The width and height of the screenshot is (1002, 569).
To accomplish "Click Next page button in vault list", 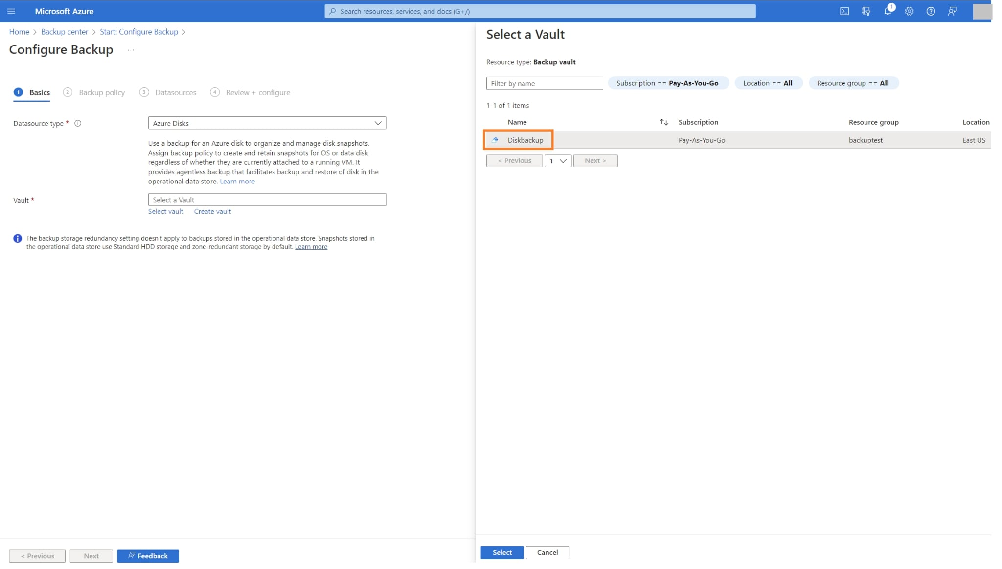I will pyautogui.click(x=595, y=161).
